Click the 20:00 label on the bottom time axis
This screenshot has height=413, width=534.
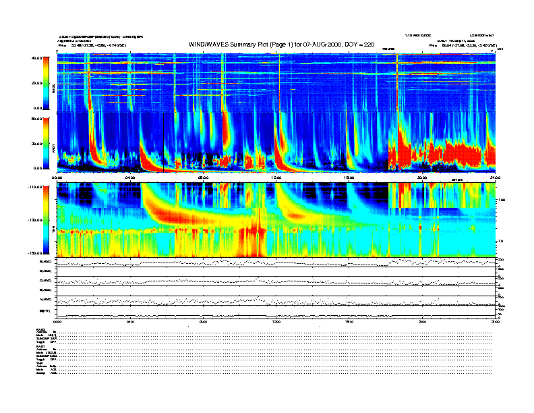point(422,321)
